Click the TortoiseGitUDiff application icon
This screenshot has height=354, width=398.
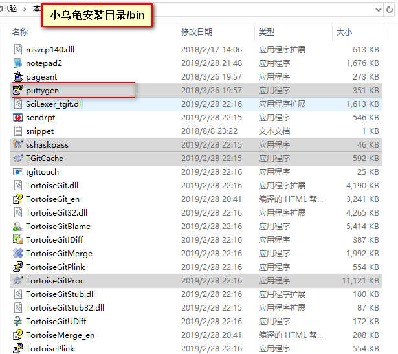pos(17,321)
